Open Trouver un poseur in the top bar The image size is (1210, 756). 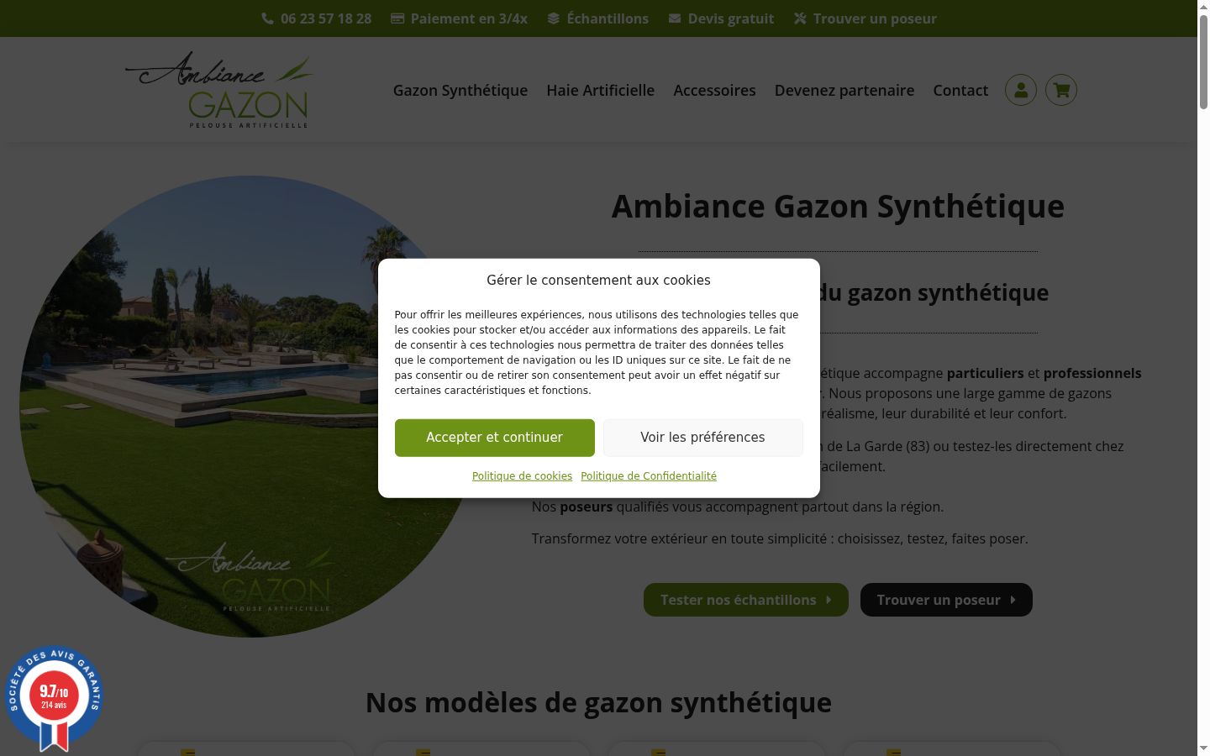pyautogui.click(x=875, y=18)
